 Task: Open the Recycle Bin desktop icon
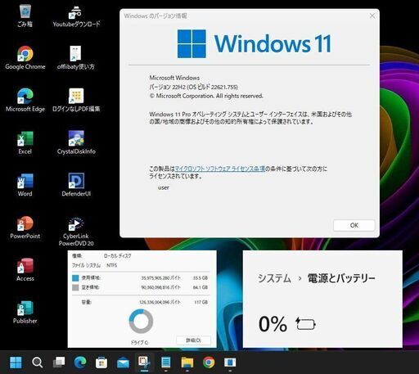click(25, 16)
